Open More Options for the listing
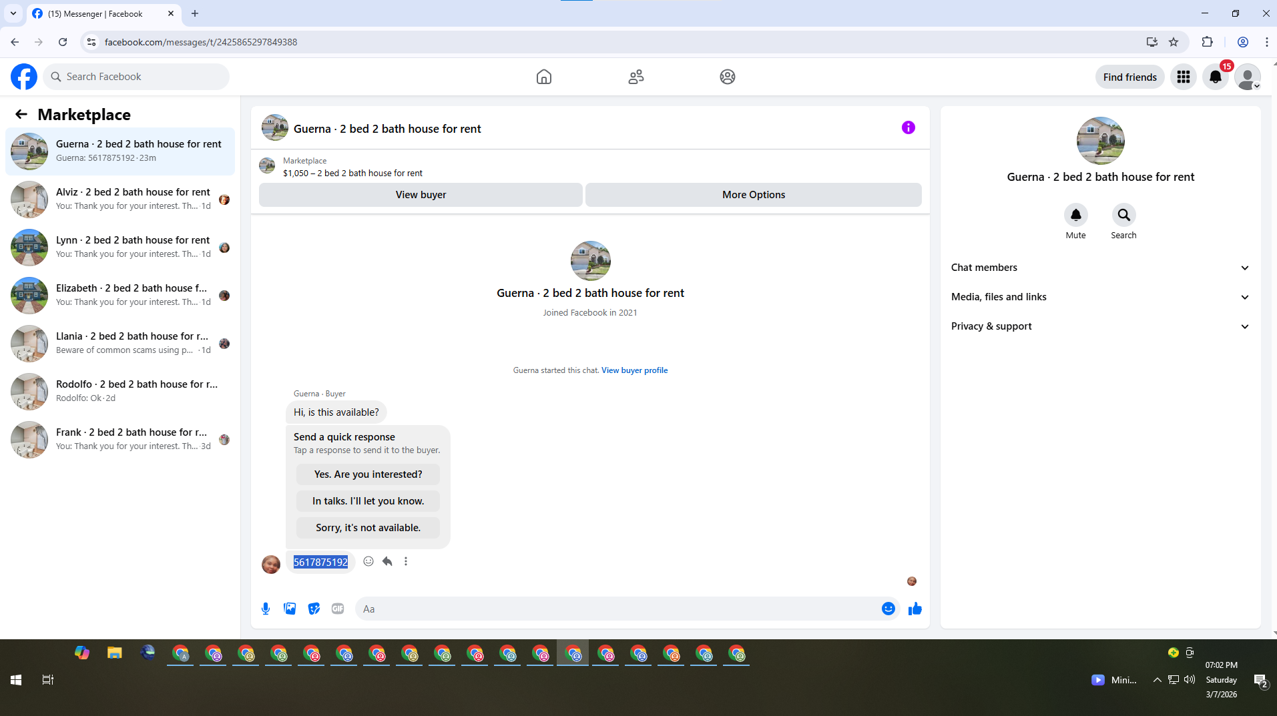This screenshot has width=1277, height=716. pyautogui.click(x=754, y=195)
